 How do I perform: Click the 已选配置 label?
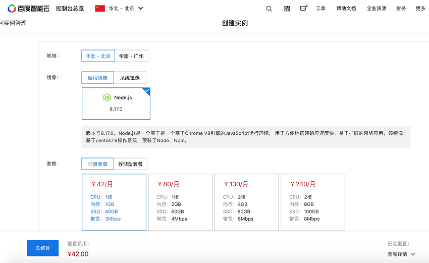pos(398,244)
